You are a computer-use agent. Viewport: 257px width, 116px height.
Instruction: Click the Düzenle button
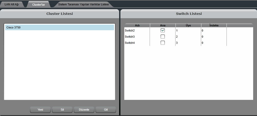[x=84, y=110]
